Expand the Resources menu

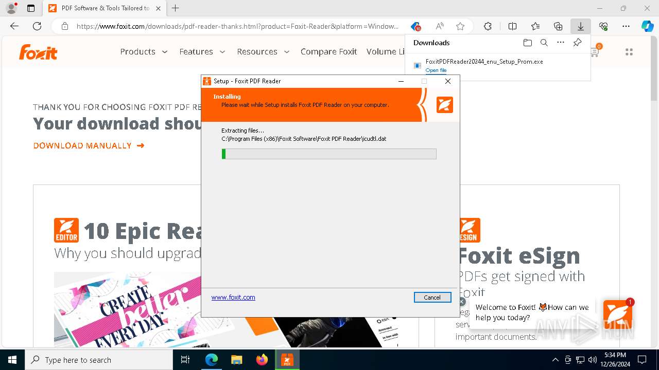point(263,51)
